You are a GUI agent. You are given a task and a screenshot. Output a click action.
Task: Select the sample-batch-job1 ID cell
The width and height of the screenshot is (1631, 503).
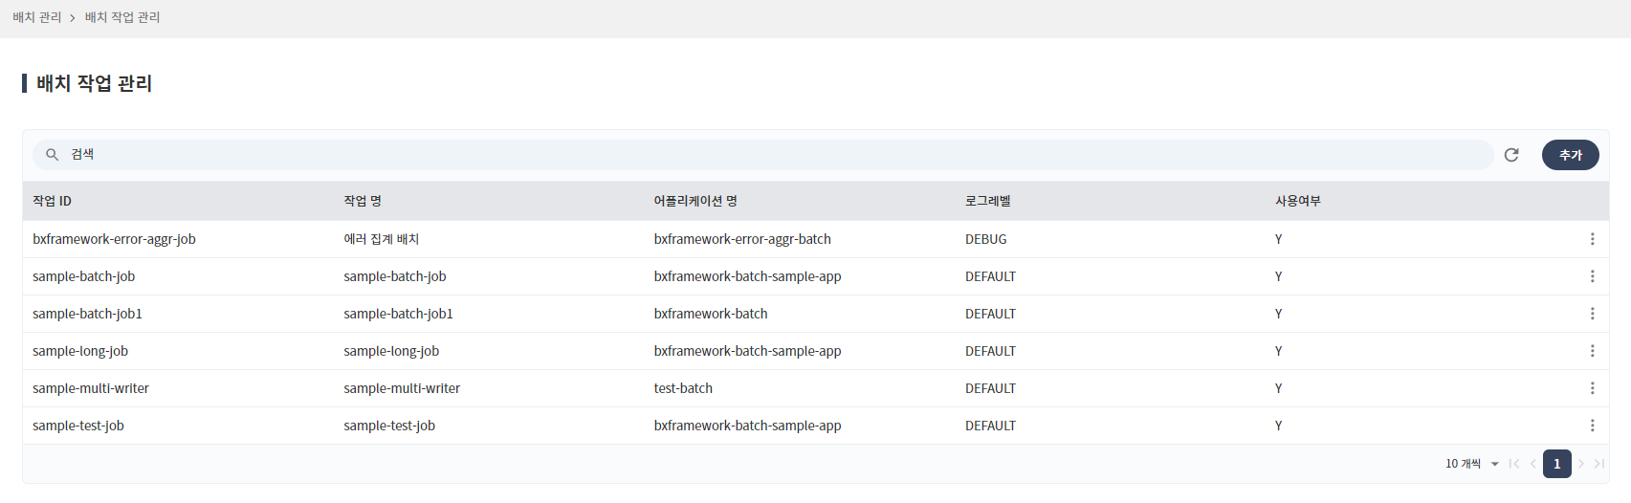87,314
